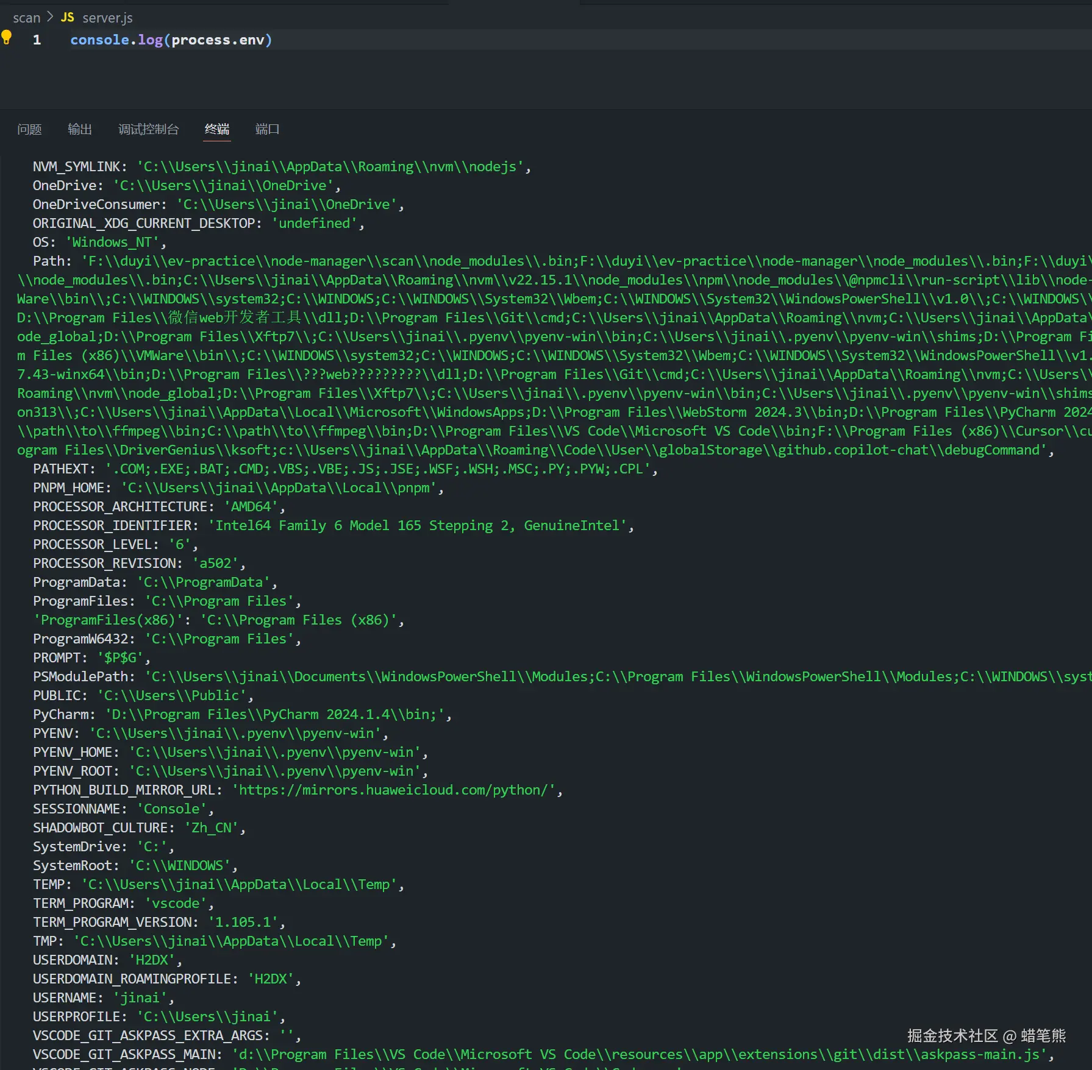
Task: Click the ProgramW6432 variable name
Action: tap(80, 639)
